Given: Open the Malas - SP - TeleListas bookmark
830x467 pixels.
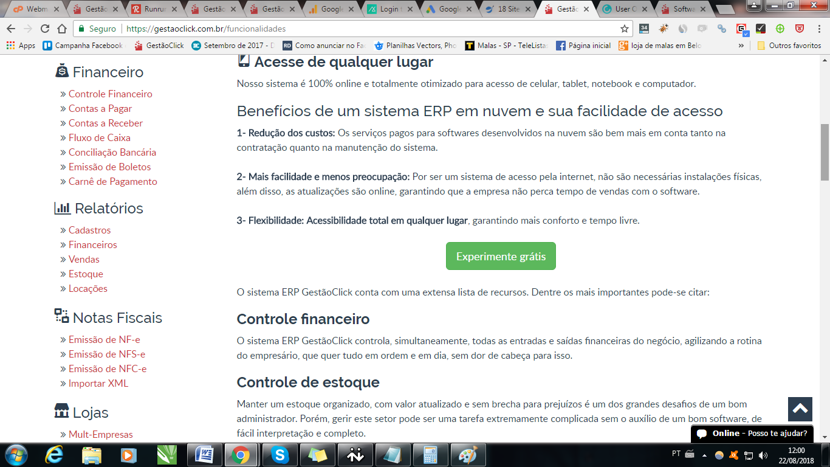Looking at the screenshot, I should tap(506, 46).
